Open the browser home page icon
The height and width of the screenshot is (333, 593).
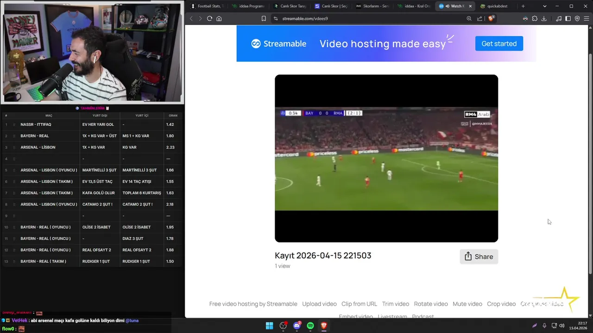click(x=219, y=18)
